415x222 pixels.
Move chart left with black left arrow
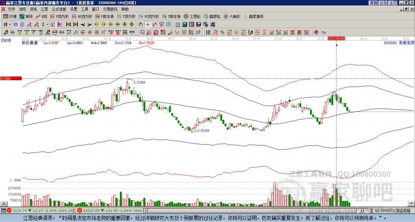coord(83,25)
